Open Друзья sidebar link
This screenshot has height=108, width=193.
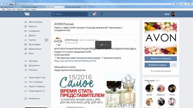tap(32, 35)
